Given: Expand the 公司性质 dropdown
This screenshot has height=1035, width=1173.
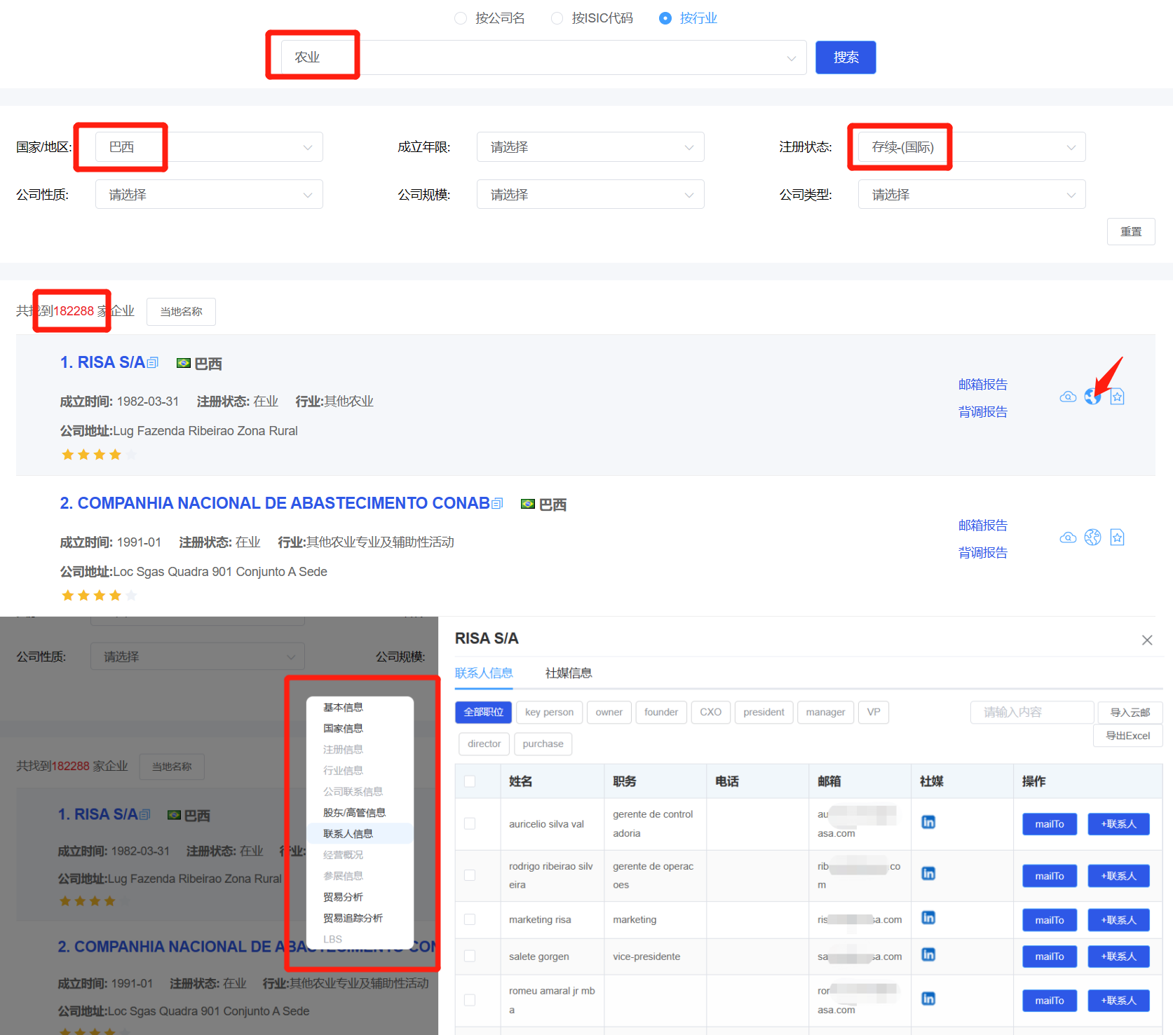Looking at the screenshot, I should tap(209, 195).
